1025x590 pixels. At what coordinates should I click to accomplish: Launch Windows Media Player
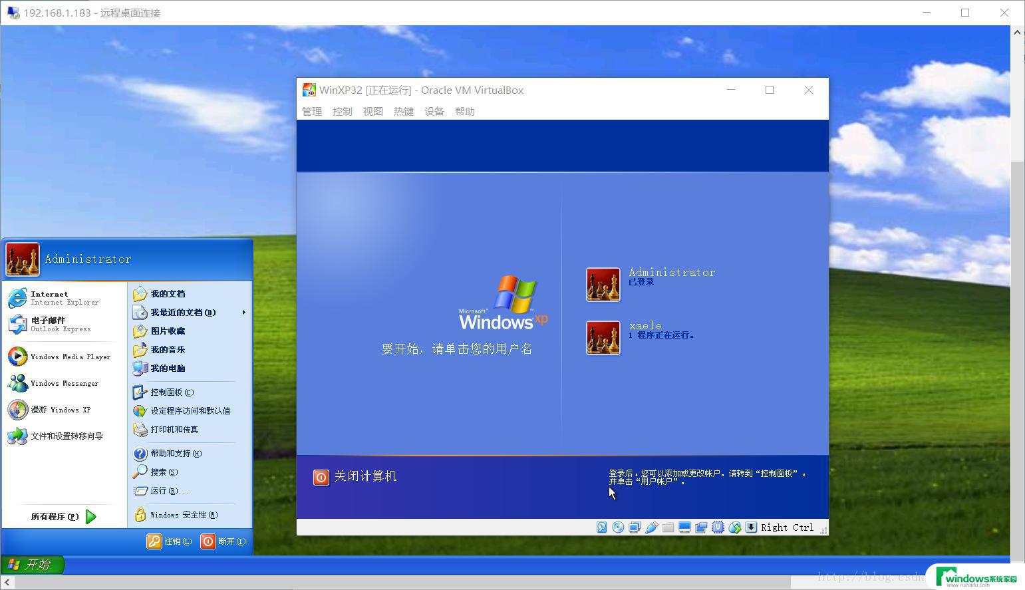[x=65, y=357]
